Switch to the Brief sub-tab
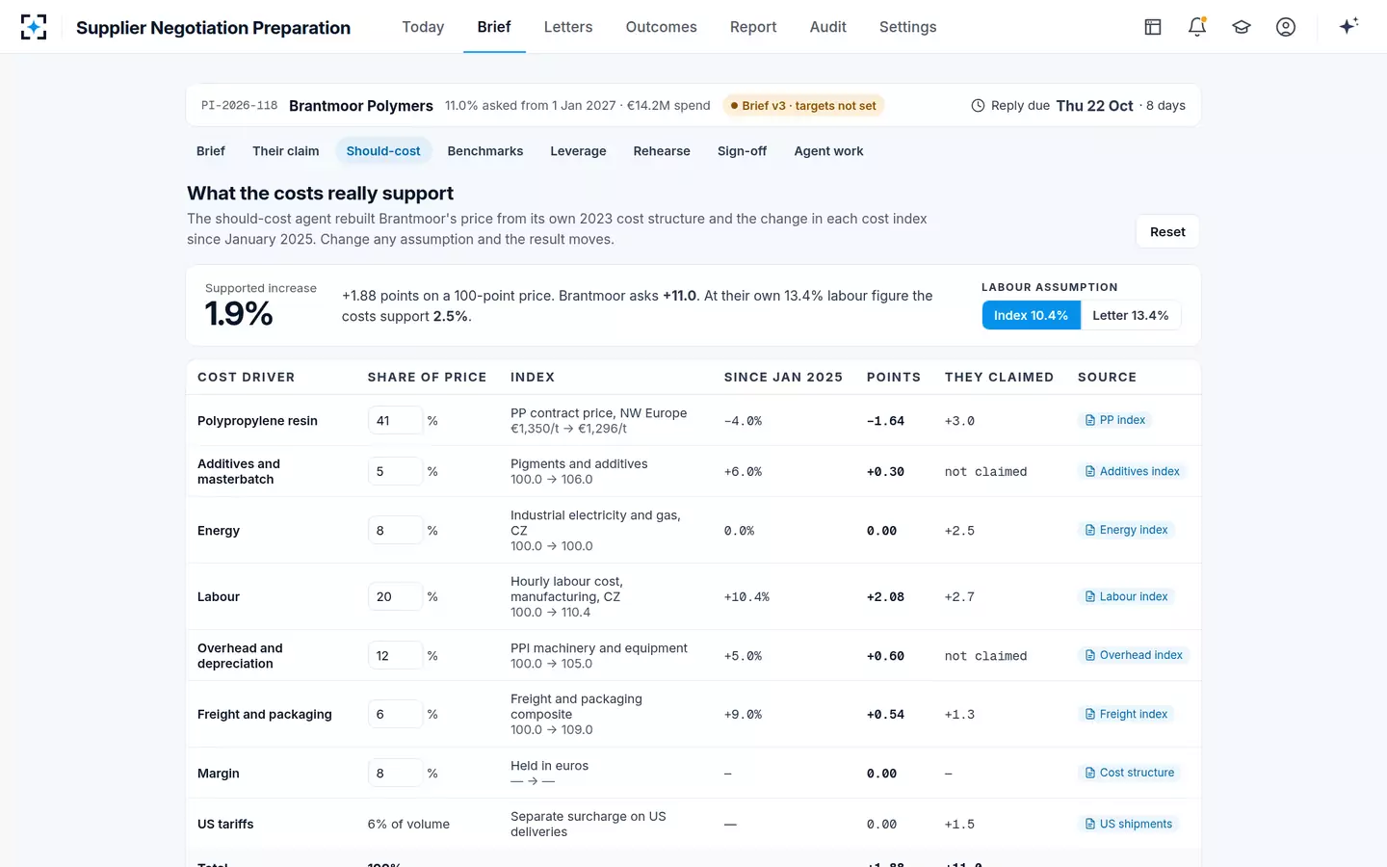The image size is (1387, 867). [211, 151]
